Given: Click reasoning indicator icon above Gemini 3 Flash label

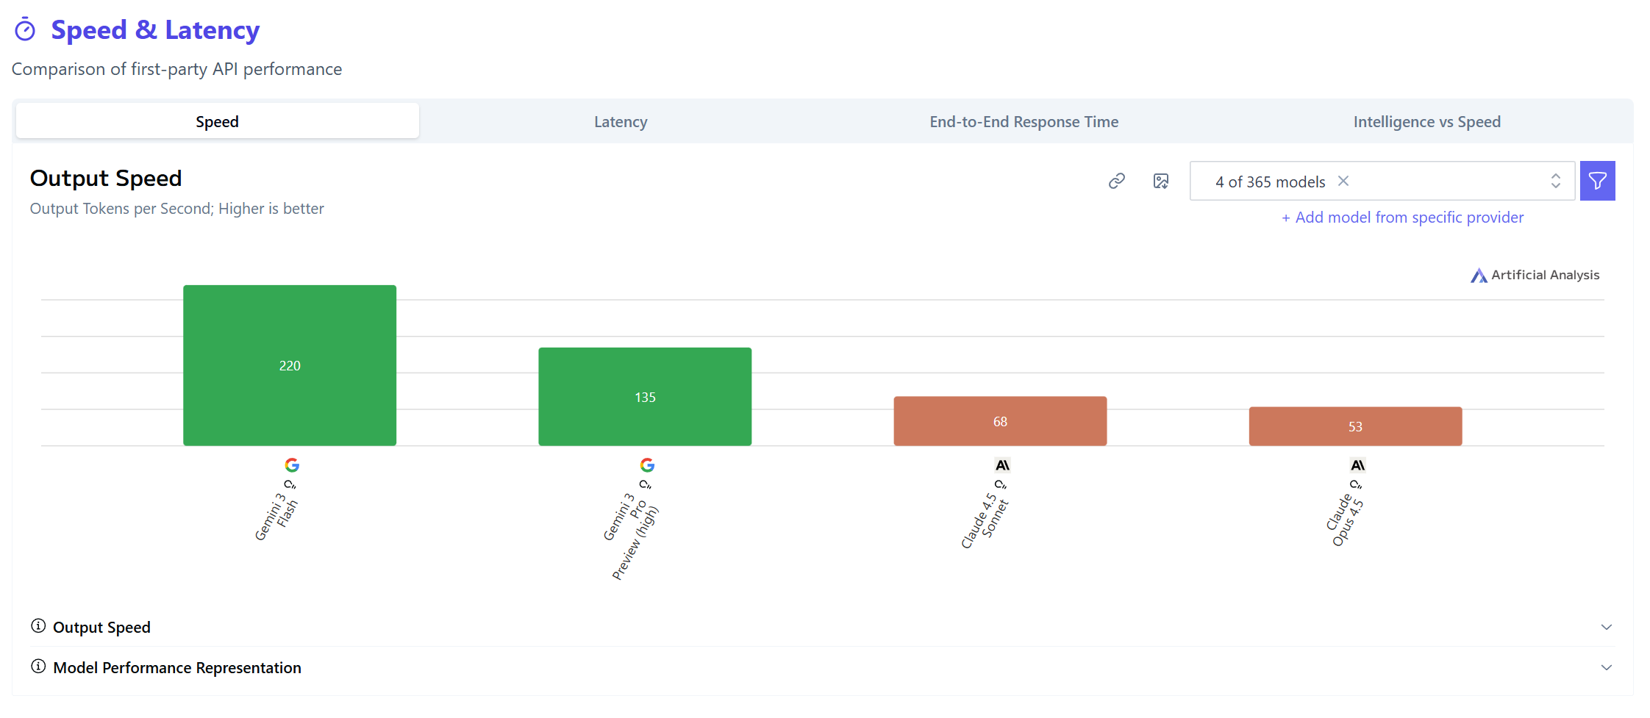Looking at the screenshot, I should point(290,484).
